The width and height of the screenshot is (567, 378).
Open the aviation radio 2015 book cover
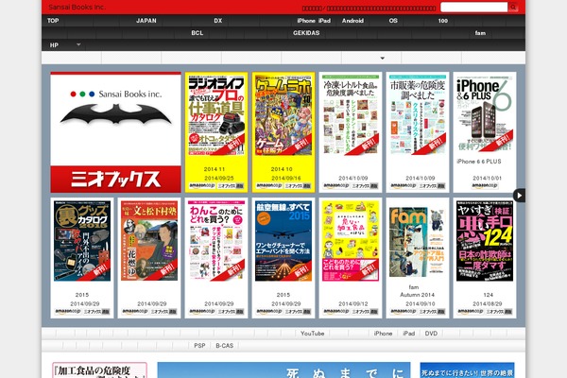coord(283,241)
